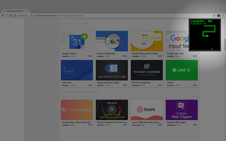Click the green snake extension icon
Viewport: 226px width, 141px height.
pyautogui.click(x=219, y=16)
